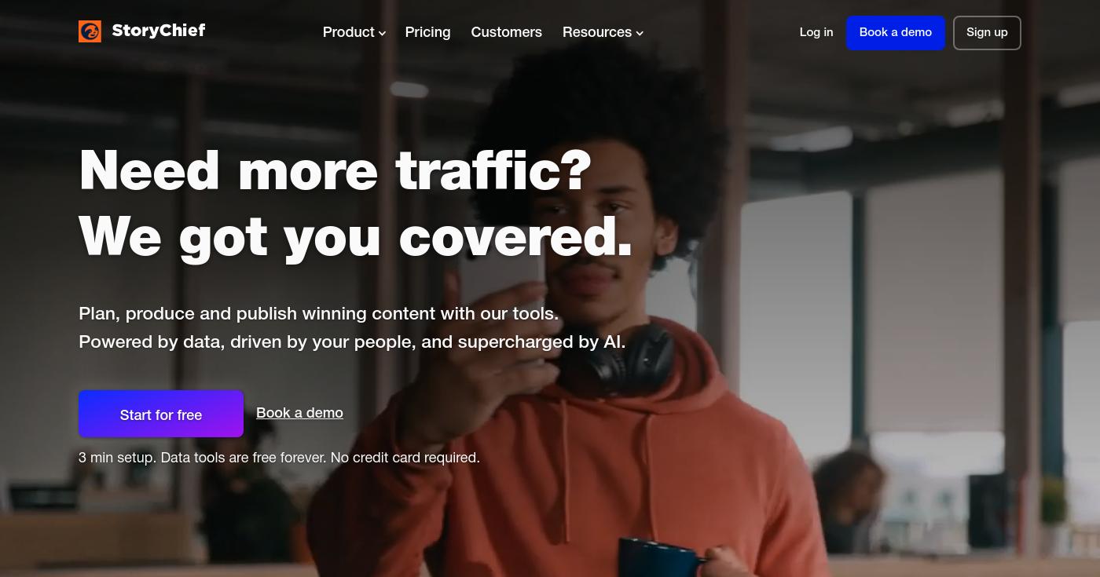Click the orange StoryChief logo icon
This screenshot has height=577, width=1100.
pos(90,31)
